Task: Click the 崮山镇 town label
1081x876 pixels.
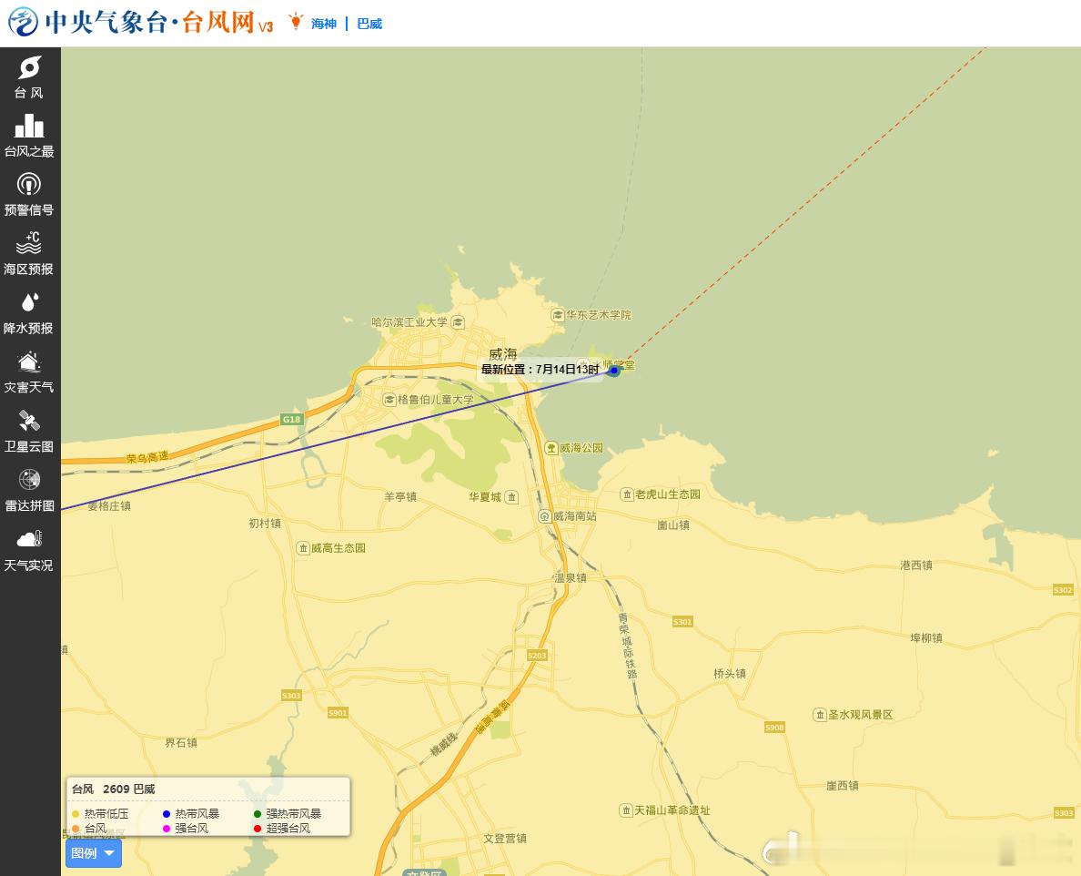Action: 672,525
